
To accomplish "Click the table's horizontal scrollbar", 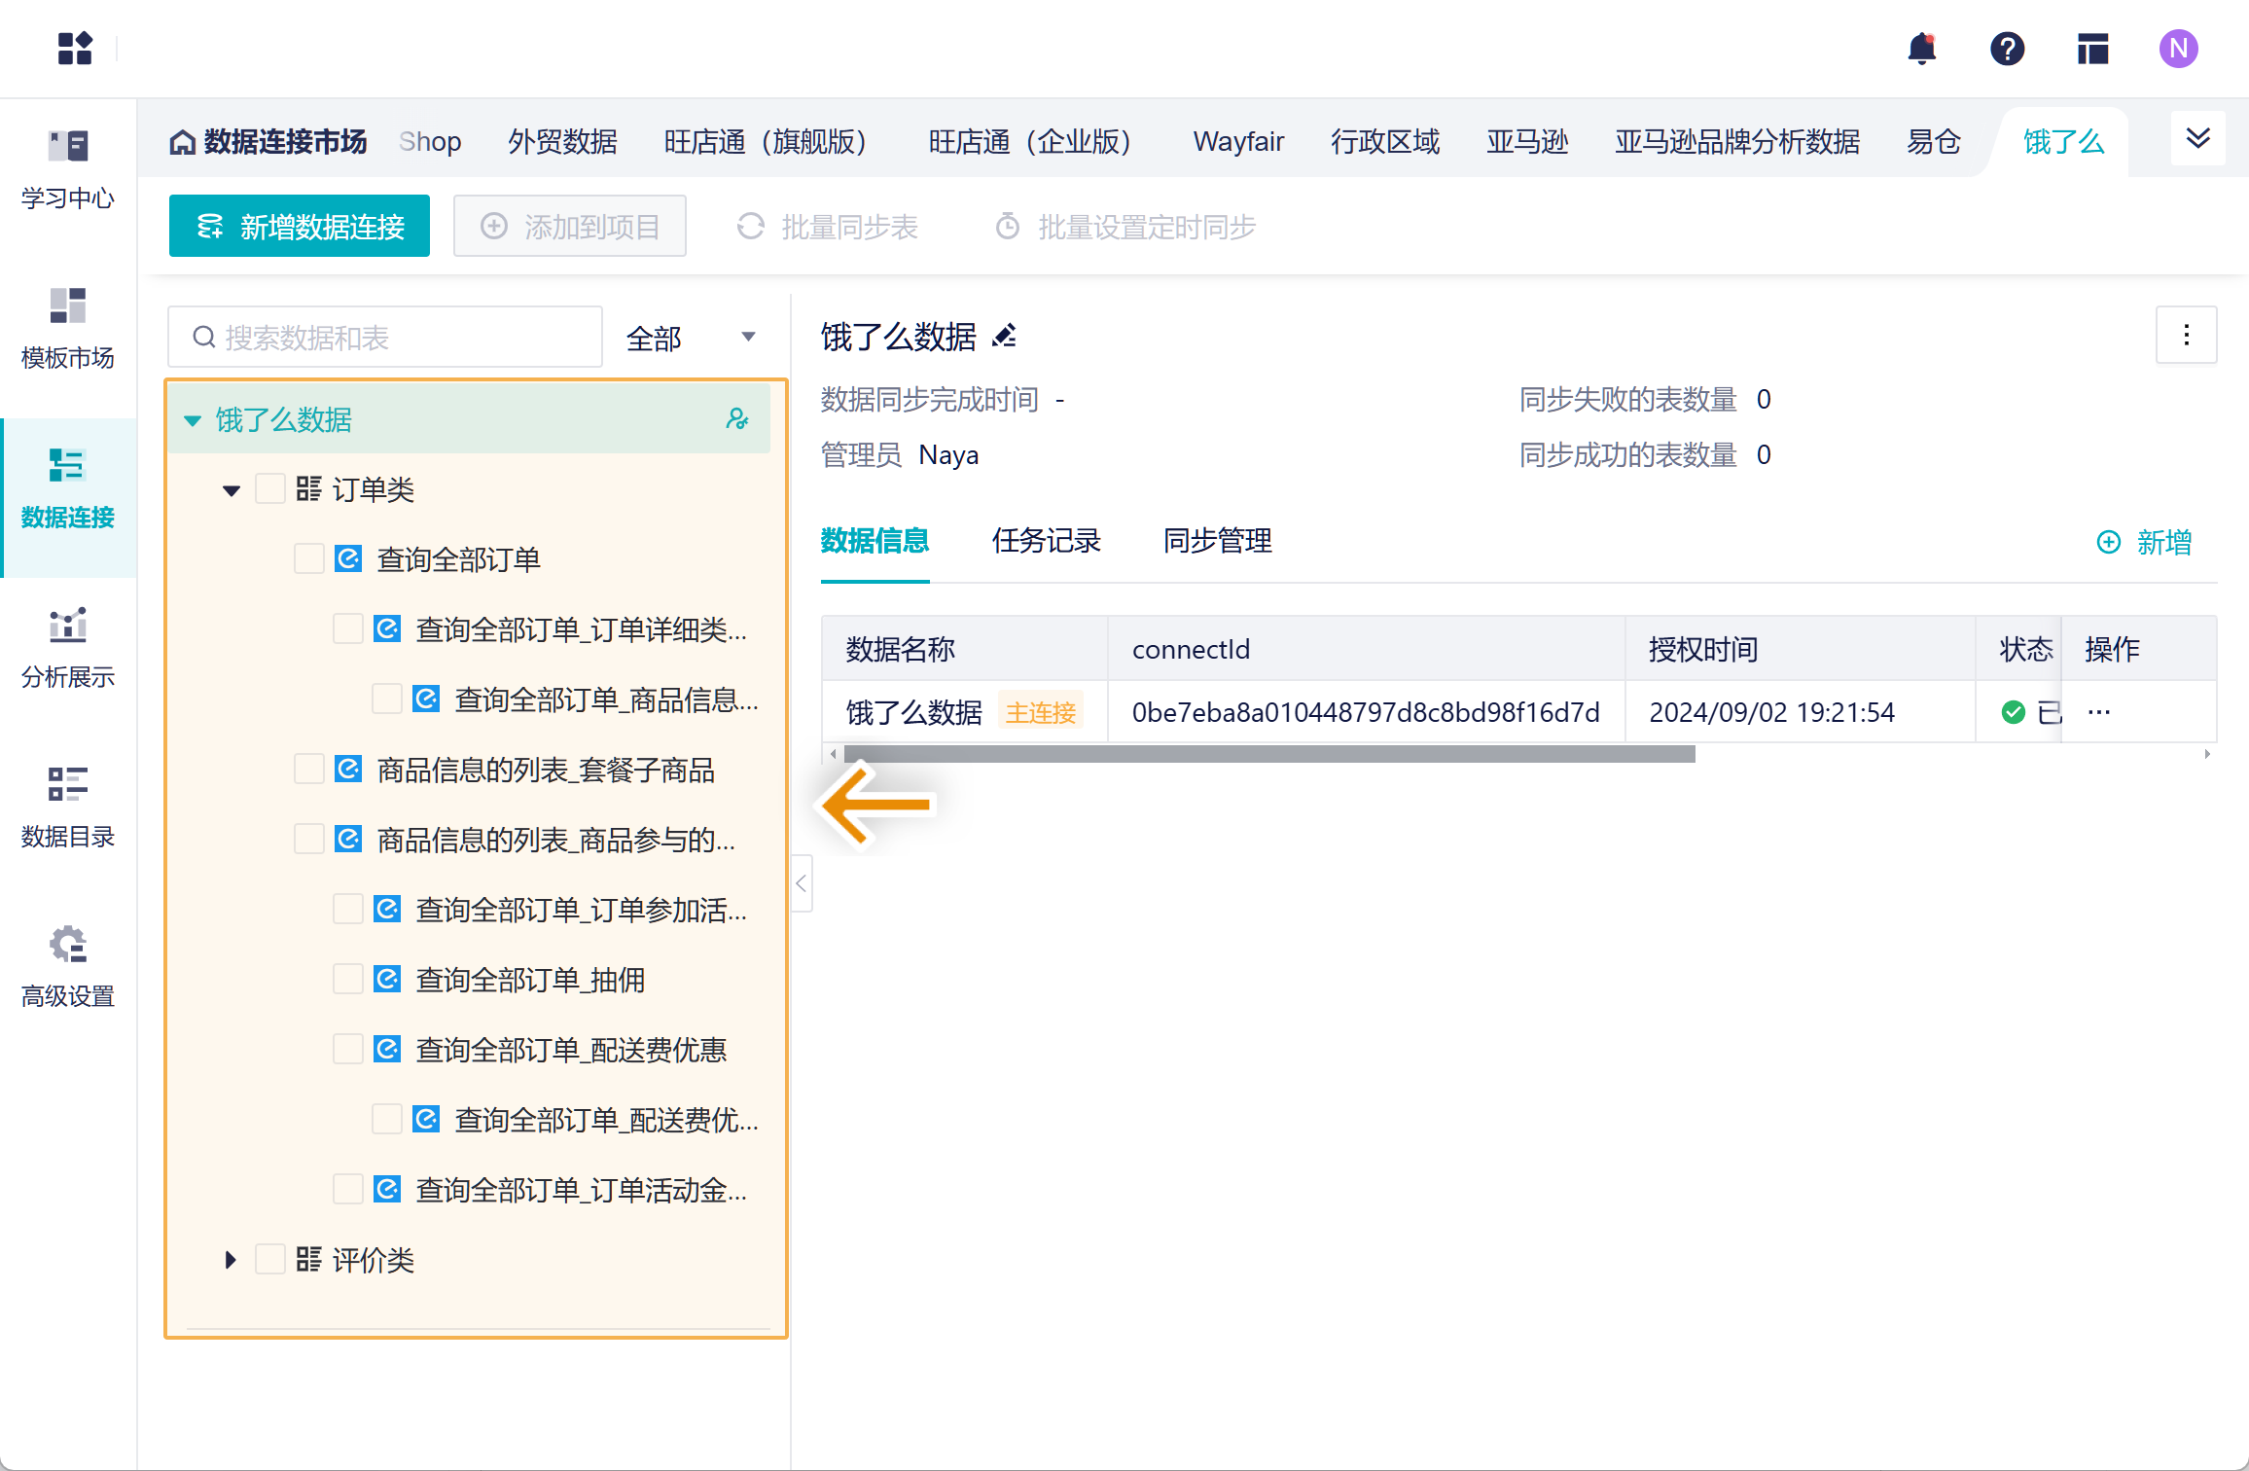I will 1268,755.
